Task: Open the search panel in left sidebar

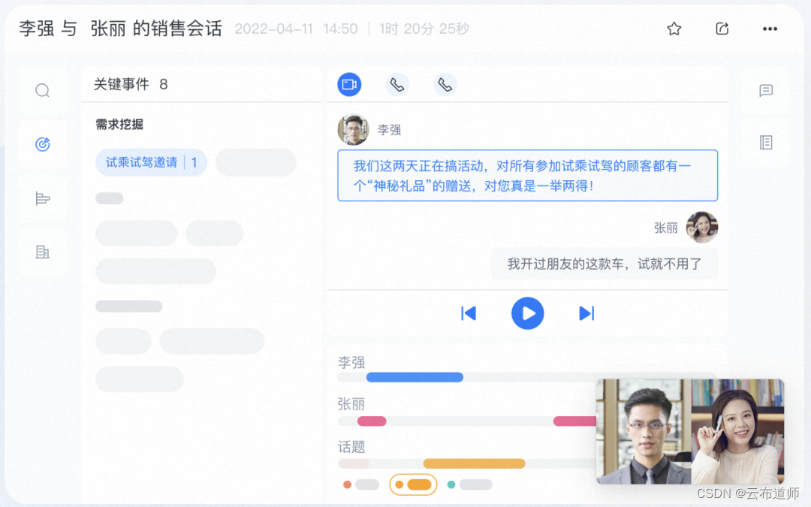Action: (x=42, y=89)
